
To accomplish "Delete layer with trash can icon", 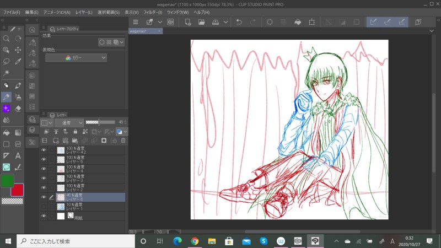I will point(123,141).
